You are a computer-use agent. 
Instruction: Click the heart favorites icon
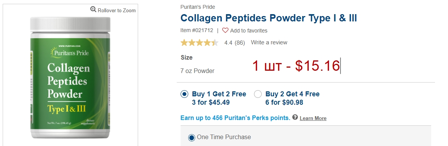225,30
